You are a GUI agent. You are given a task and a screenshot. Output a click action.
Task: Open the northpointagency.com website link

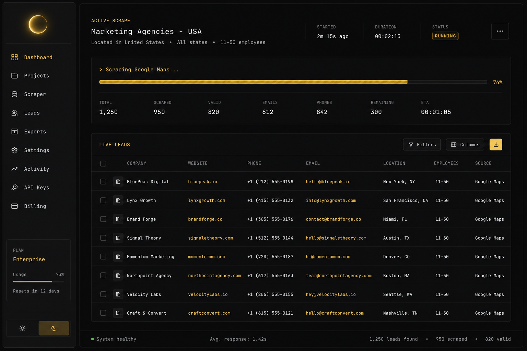(x=214, y=276)
